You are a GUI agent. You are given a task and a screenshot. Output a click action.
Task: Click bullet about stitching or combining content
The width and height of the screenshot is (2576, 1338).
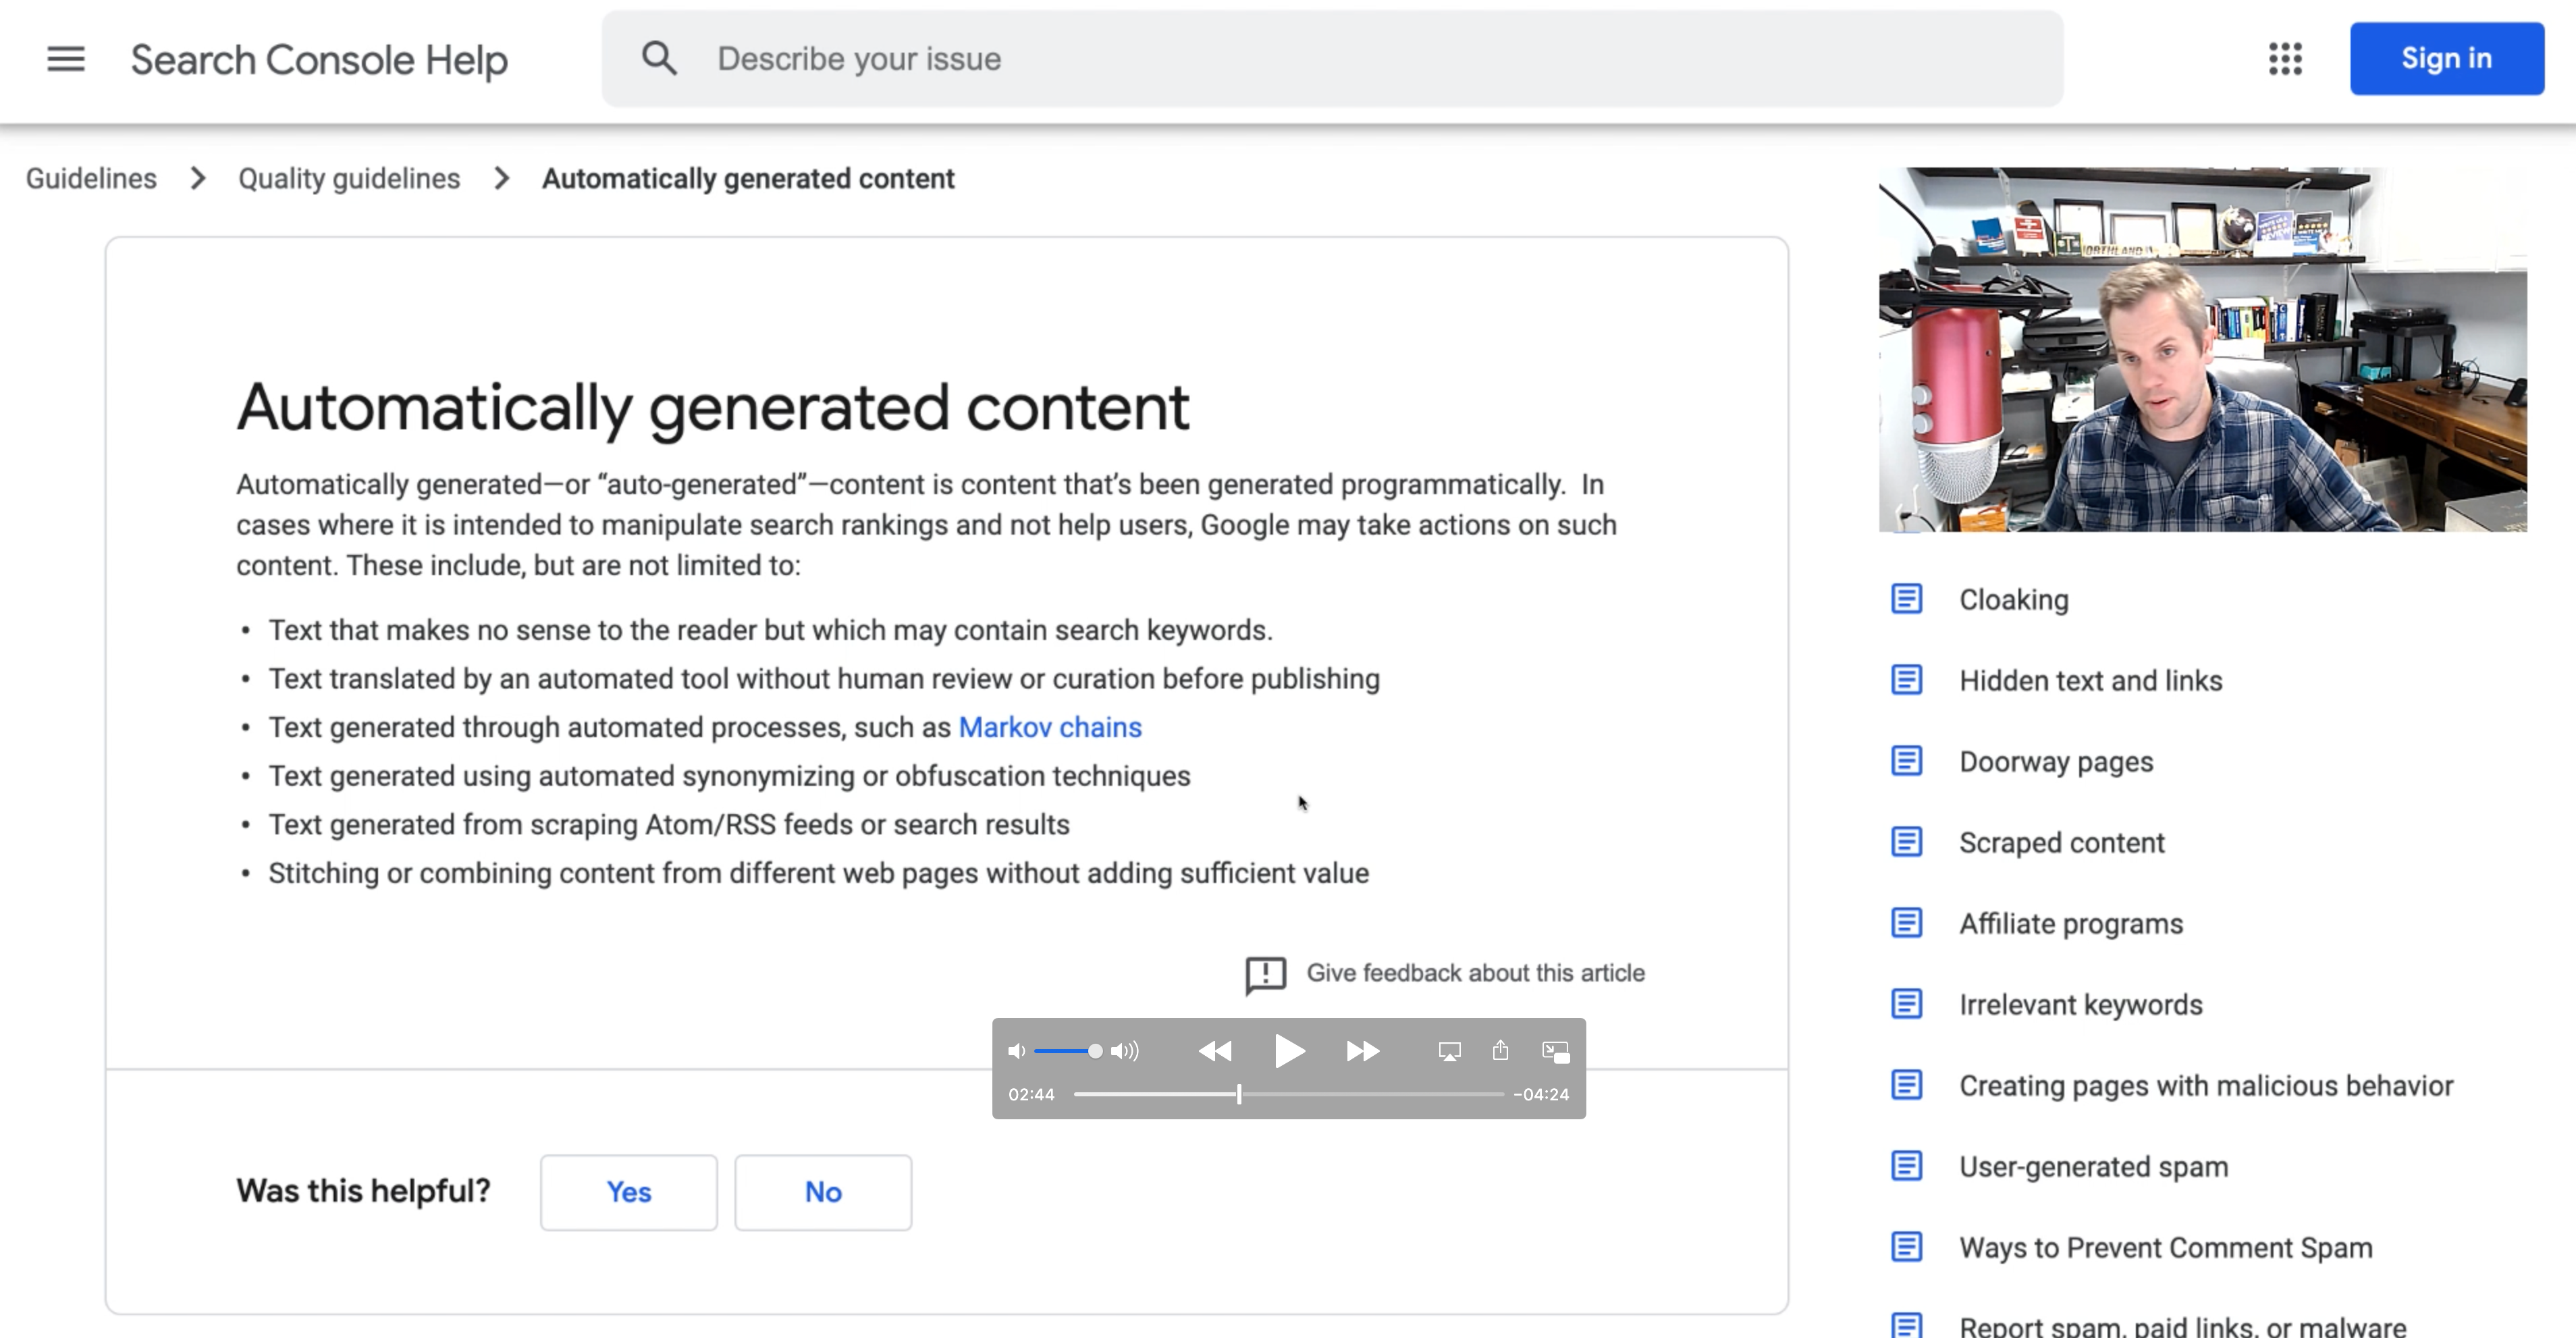(x=818, y=873)
